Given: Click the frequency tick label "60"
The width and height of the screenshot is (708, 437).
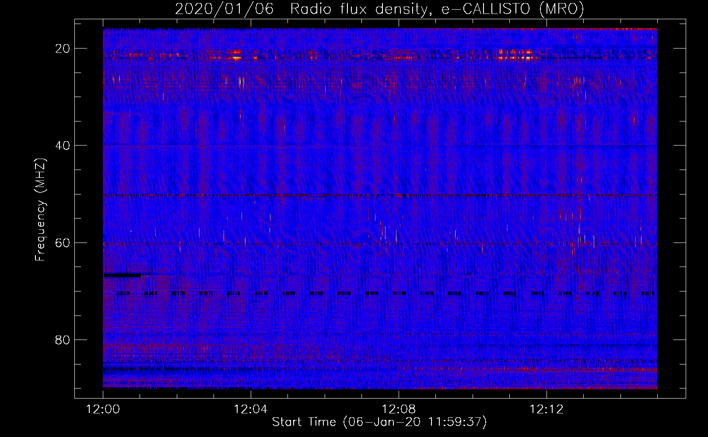Looking at the screenshot, I should (x=63, y=243).
